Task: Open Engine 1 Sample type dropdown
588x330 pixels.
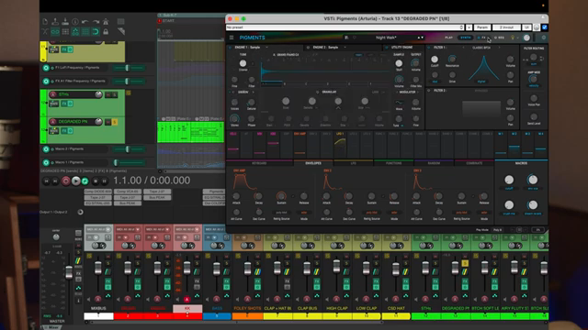Action: click(x=266, y=48)
